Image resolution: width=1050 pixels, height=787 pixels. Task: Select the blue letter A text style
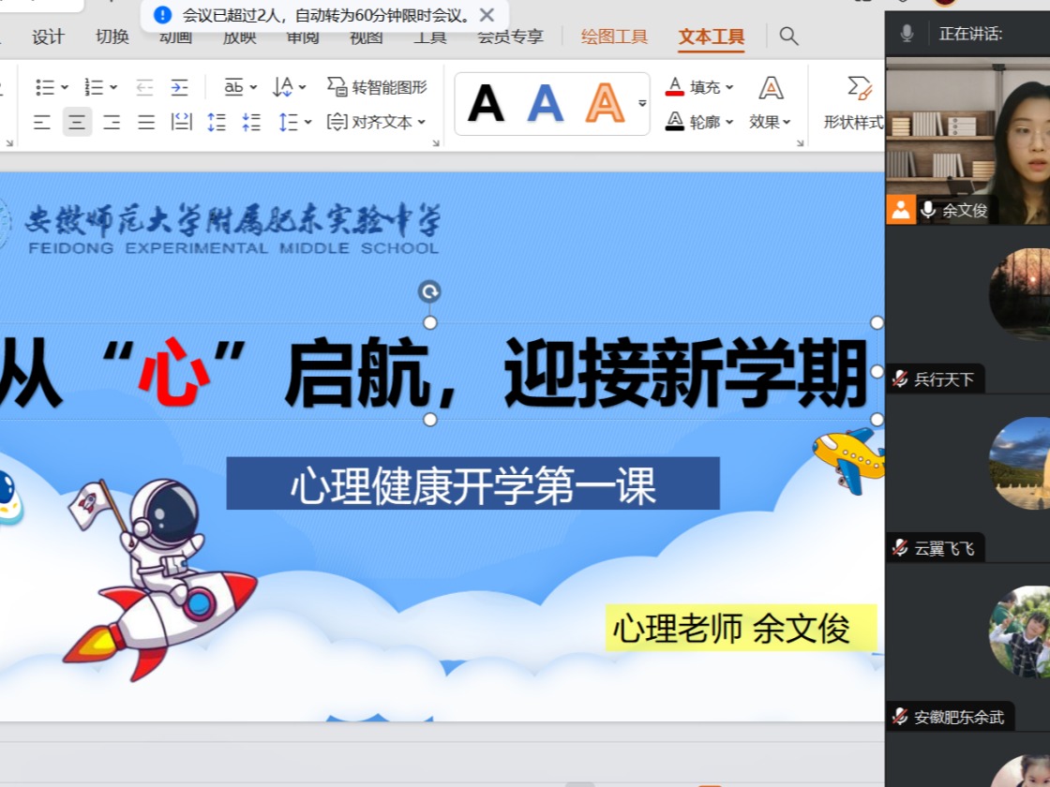point(545,104)
